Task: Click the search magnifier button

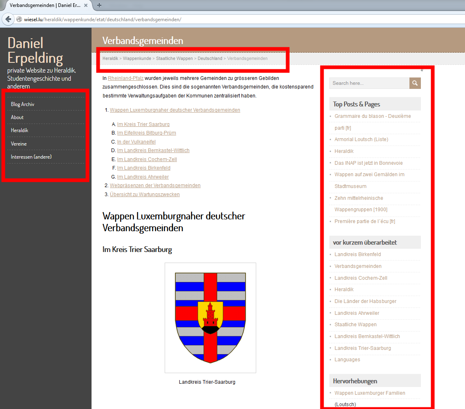Action: click(415, 83)
